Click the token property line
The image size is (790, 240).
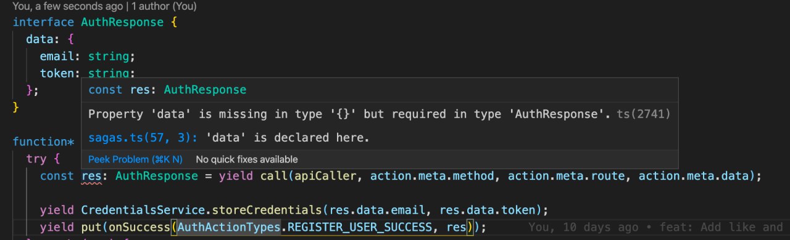(87, 73)
